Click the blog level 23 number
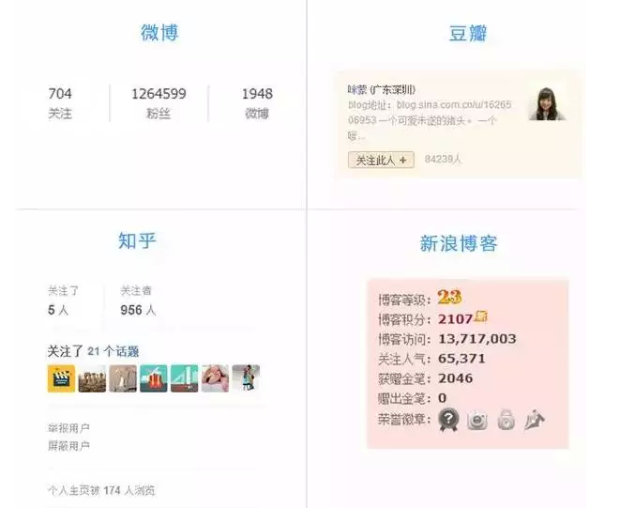Screen dimensions: 620x508 click(449, 297)
